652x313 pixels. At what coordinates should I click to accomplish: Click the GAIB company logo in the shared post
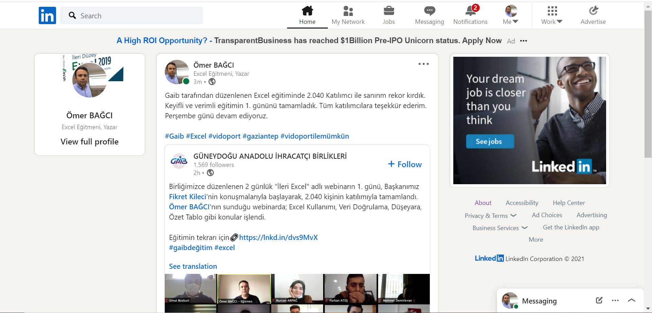(x=179, y=160)
